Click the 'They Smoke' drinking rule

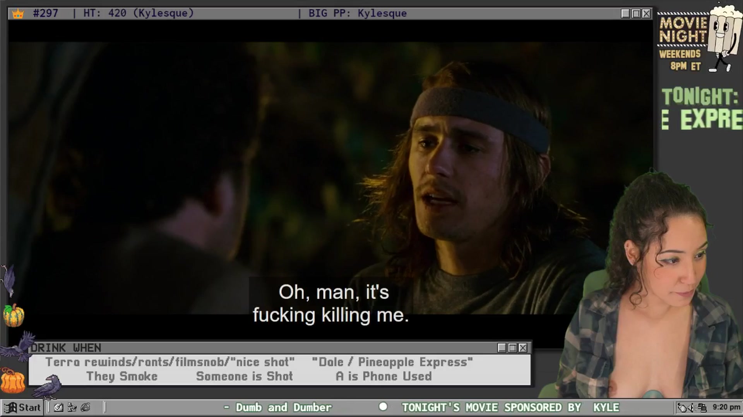coord(122,376)
